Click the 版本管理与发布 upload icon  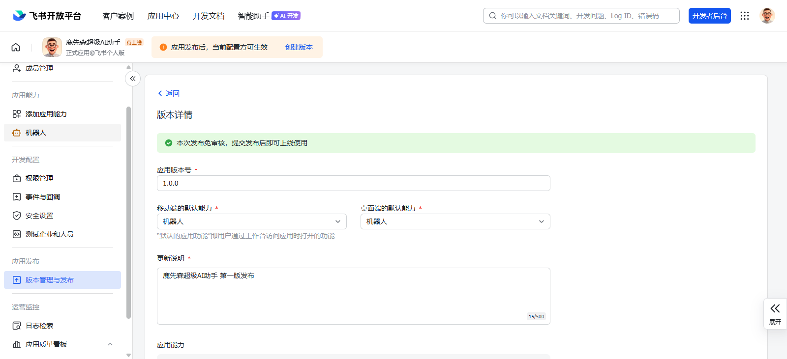17,280
